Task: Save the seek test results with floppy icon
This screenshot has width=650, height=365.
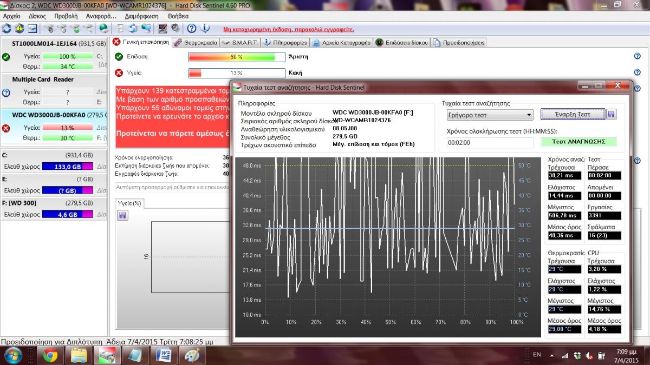Action: point(612,114)
